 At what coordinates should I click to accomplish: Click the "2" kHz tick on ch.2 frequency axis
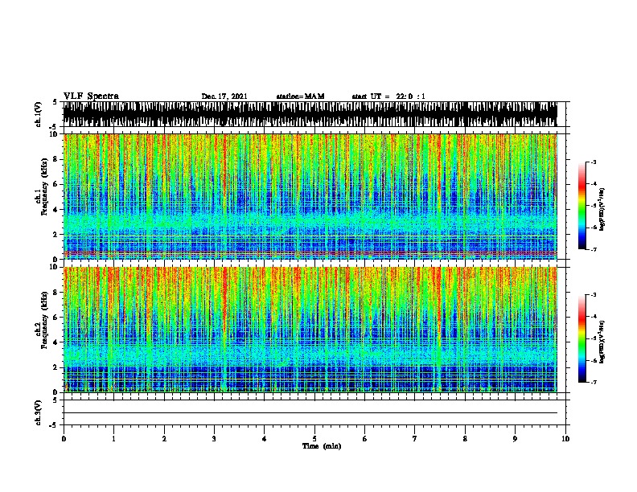[x=56, y=367]
